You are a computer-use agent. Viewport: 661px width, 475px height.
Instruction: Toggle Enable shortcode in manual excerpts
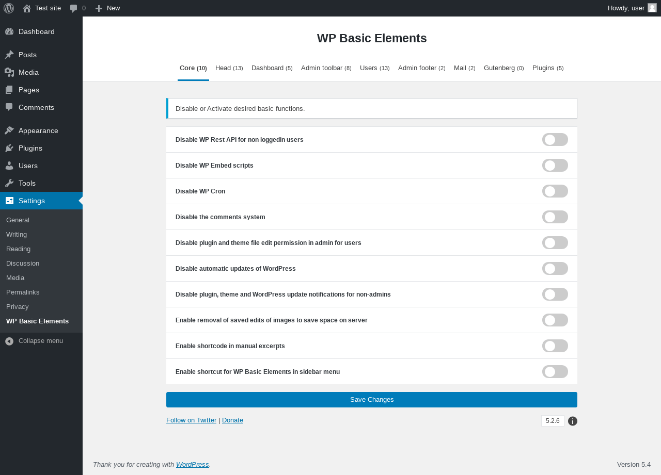coord(555,346)
